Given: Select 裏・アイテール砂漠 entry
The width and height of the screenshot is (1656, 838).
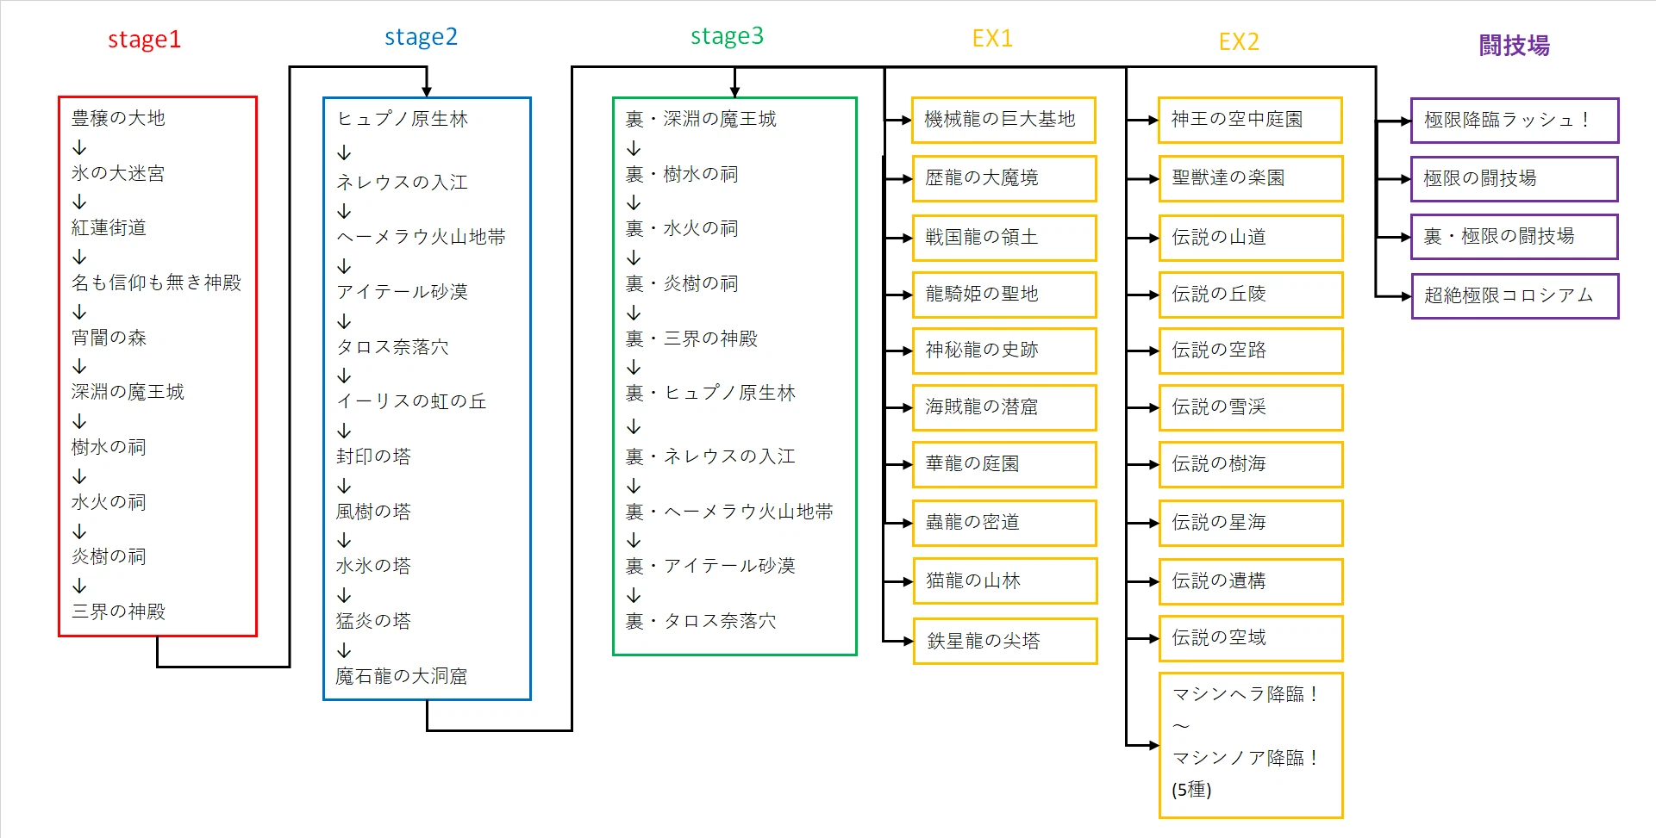Looking at the screenshot, I should point(710,566).
